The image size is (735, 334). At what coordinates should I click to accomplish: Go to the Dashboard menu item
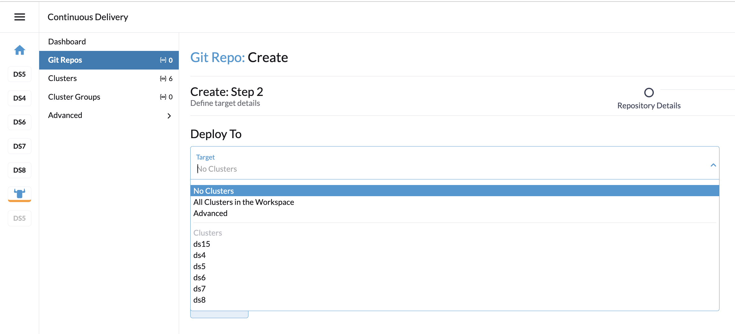pos(67,41)
